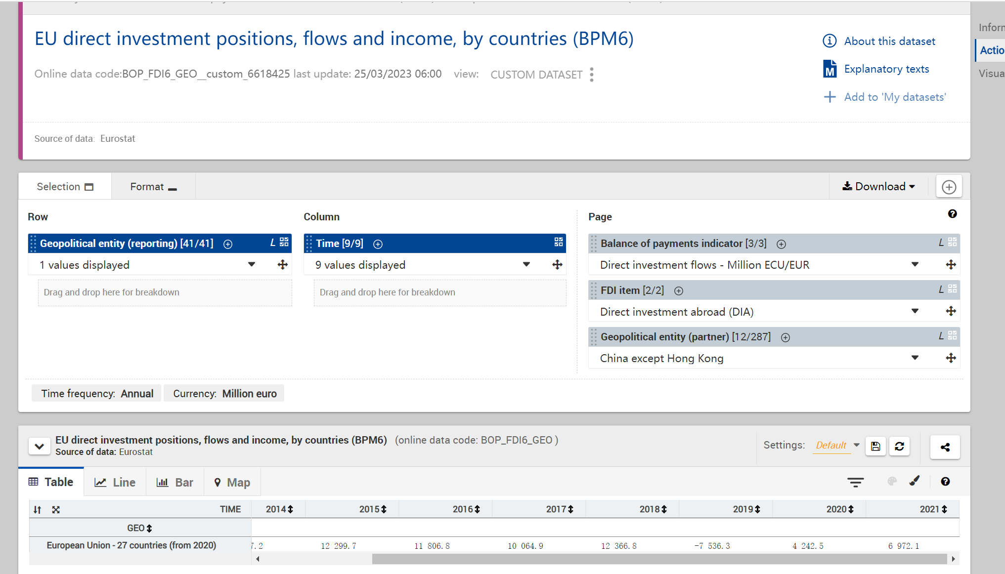Switch to the Map view tab

point(232,482)
